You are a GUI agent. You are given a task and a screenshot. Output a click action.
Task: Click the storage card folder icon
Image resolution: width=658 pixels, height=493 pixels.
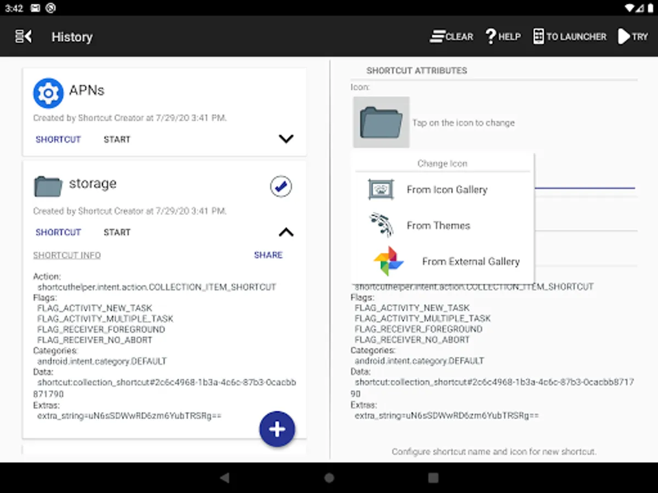click(48, 186)
